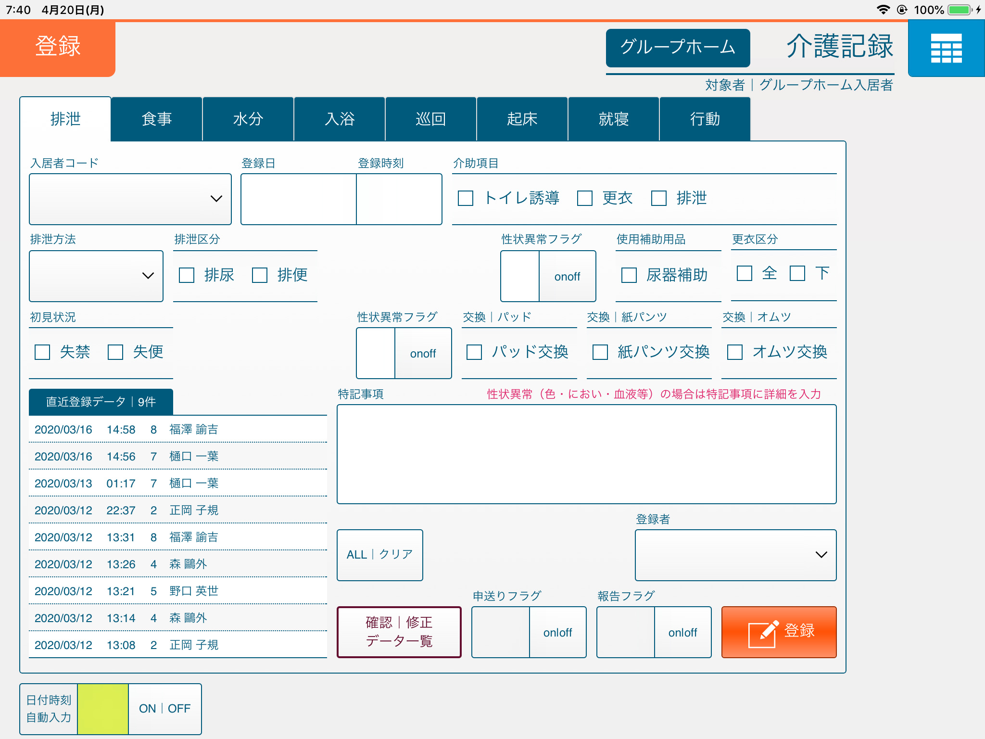Open the 排泄方法 dropdown

pyautogui.click(x=96, y=276)
